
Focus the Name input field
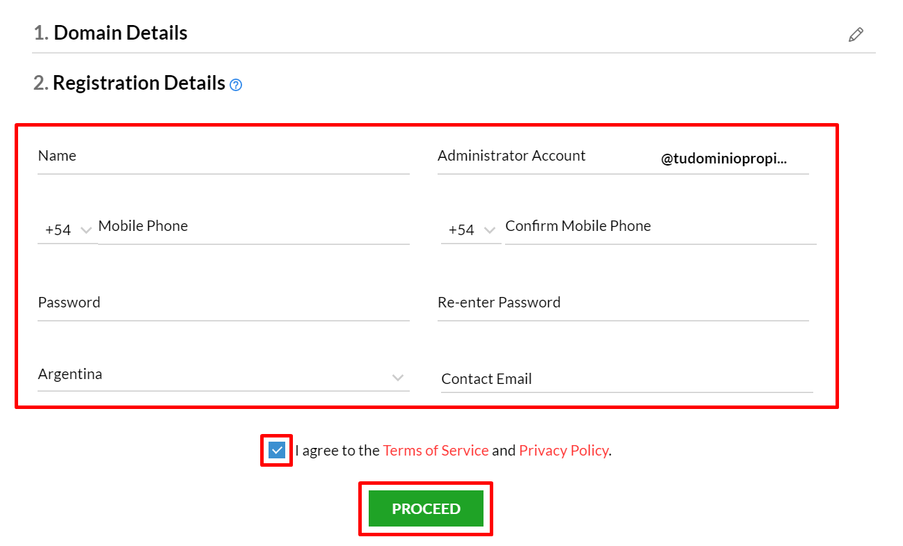click(223, 157)
